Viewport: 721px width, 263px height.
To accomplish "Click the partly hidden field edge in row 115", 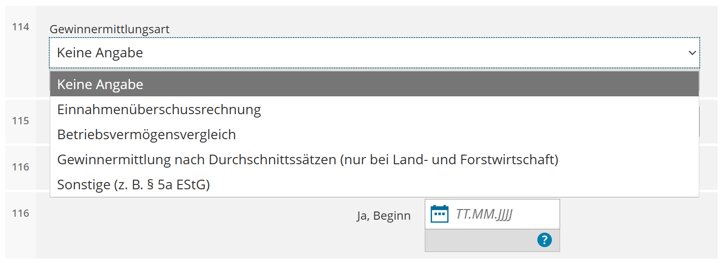I will click(700, 121).
